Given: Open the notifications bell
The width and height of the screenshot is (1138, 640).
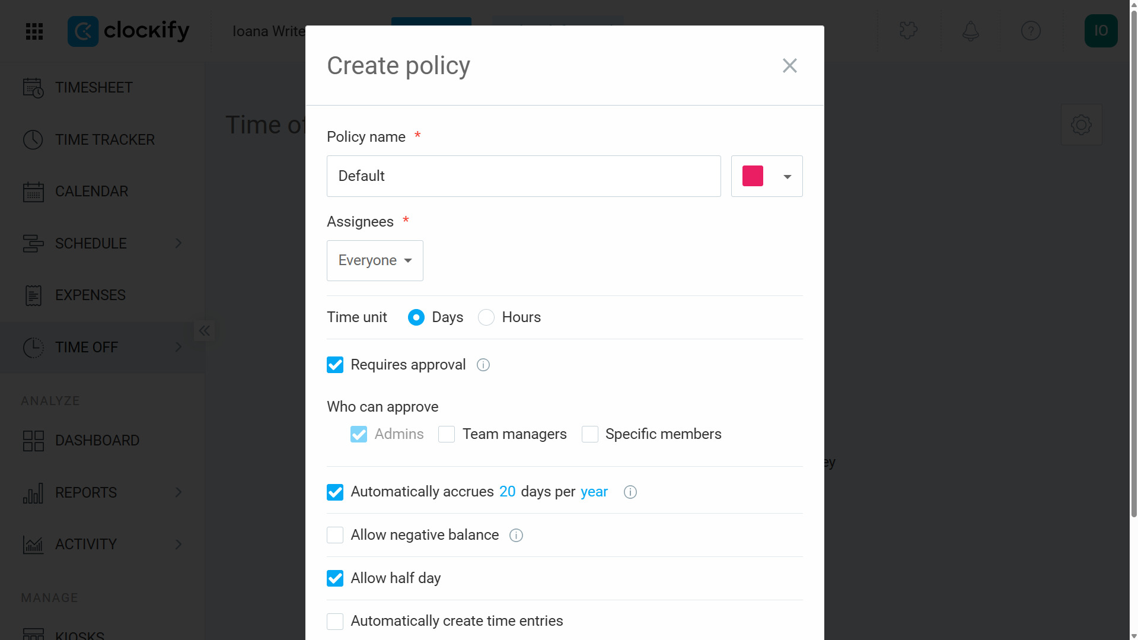Looking at the screenshot, I should 970,31.
